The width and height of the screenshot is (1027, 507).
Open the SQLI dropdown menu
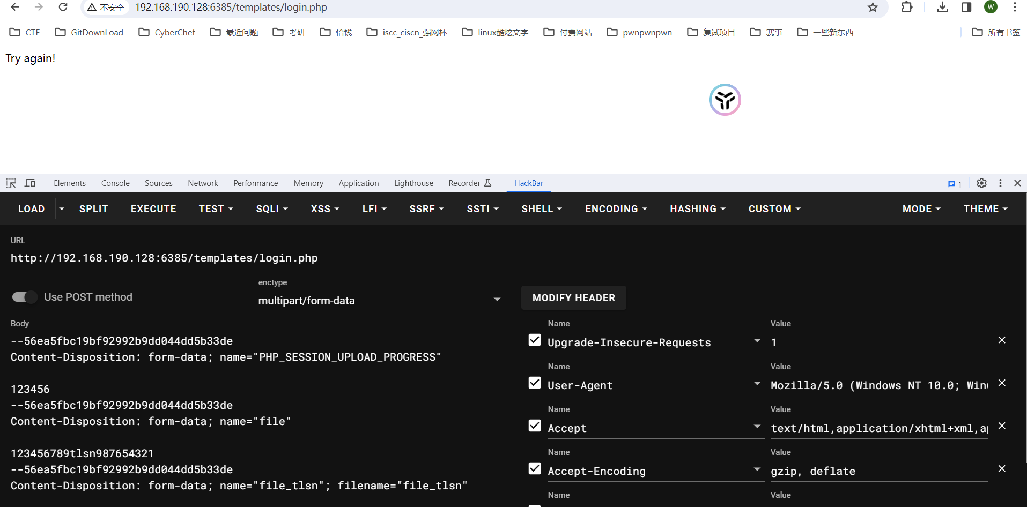[272, 209]
